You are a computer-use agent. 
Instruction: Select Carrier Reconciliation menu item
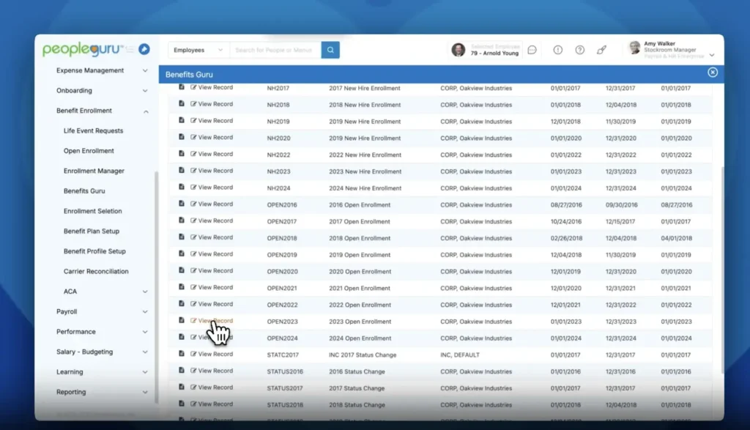(96, 271)
